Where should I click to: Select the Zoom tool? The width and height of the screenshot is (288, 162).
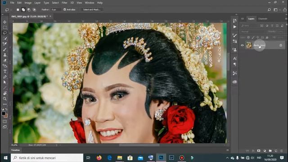tap(5, 99)
